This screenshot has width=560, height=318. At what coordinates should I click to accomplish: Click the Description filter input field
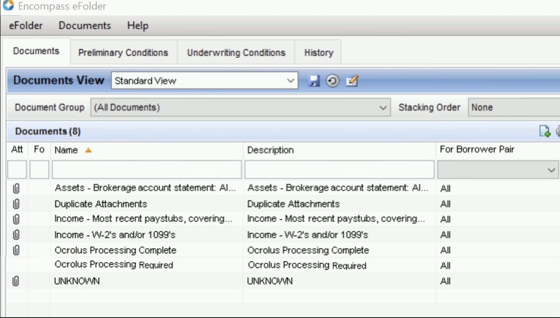click(x=339, y=170)
